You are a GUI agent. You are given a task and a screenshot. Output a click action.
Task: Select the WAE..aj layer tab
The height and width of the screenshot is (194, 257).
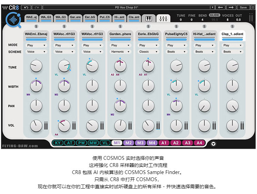click(32, 18)
